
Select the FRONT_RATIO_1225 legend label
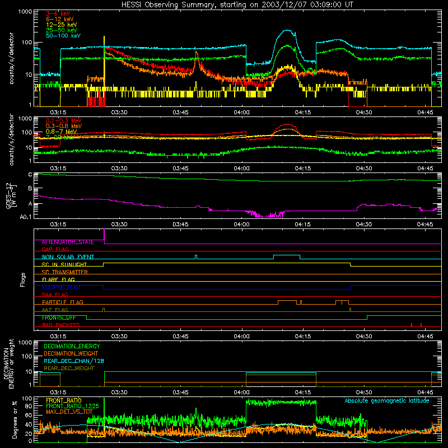point(72,406)
